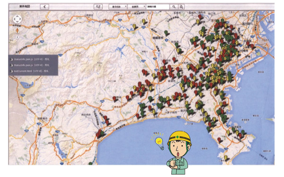Click the back arrow button in toolbar
This screenshot has height=177, width=284.
(44, 7)
